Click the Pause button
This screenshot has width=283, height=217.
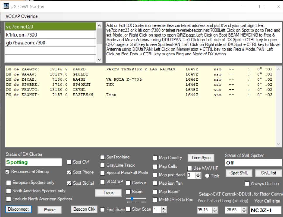pos(50,210)
